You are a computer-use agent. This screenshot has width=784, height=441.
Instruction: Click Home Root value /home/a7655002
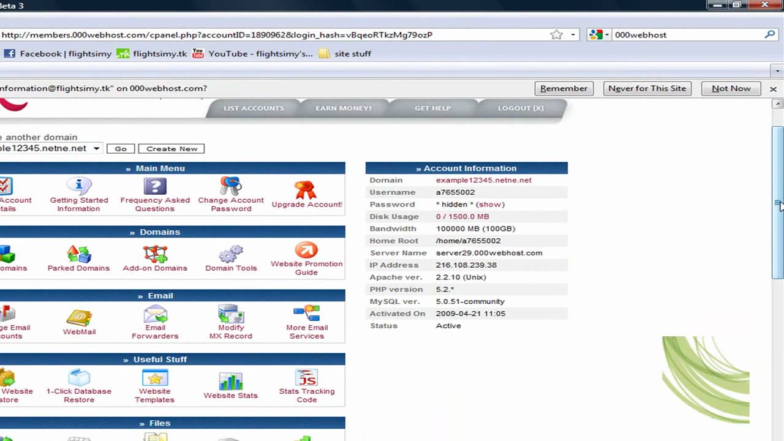click(x=468, y=241)
